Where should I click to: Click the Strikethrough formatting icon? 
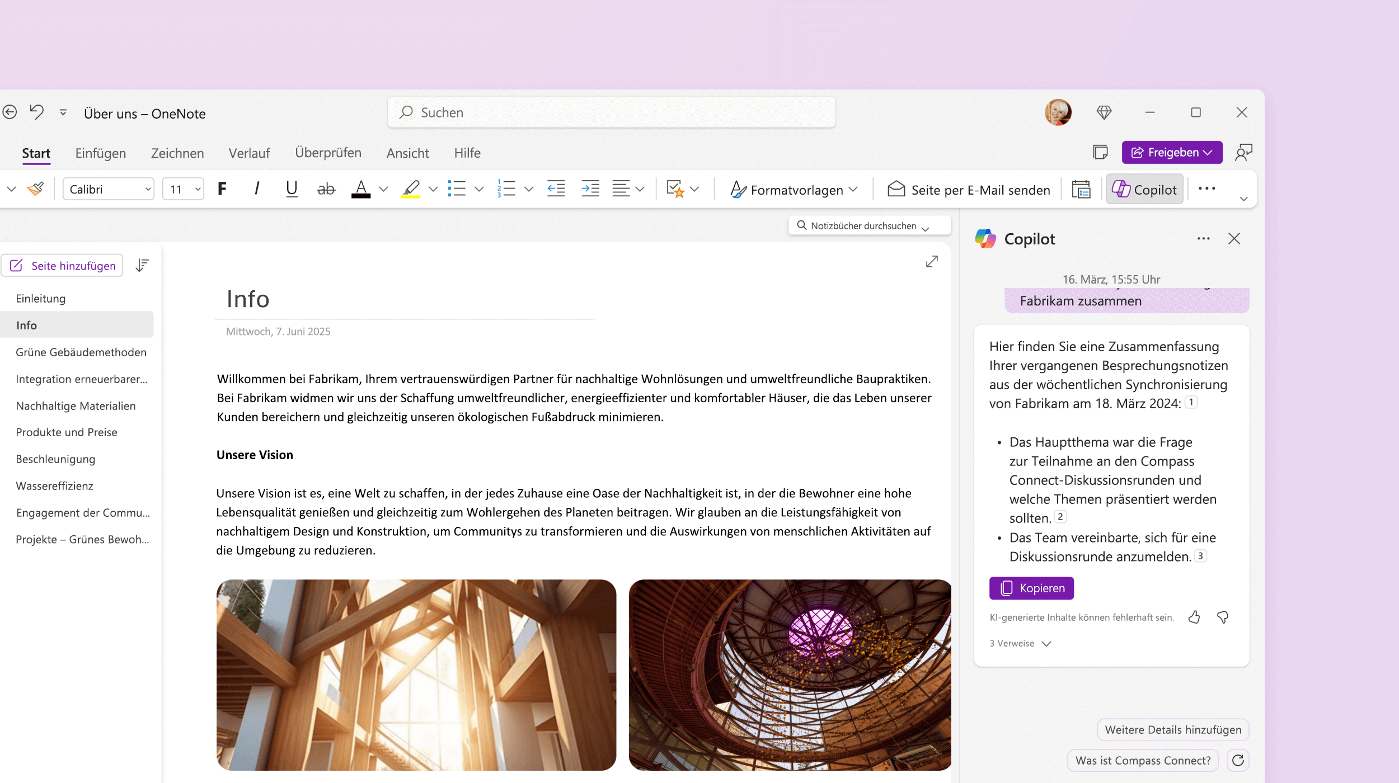tap(326, 188)
